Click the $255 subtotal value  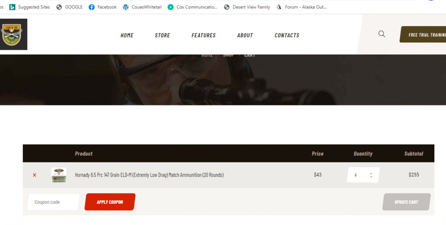414,175
